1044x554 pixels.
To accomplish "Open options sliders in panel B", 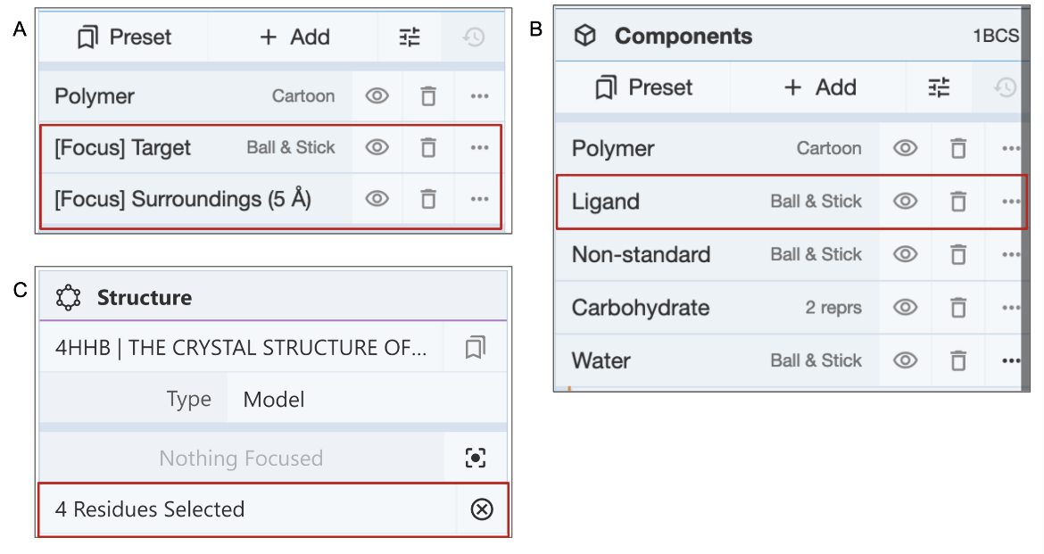I will coord(939,87).
